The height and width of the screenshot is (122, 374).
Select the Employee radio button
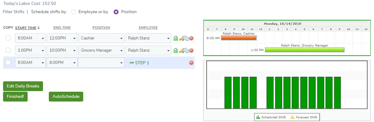73,12
